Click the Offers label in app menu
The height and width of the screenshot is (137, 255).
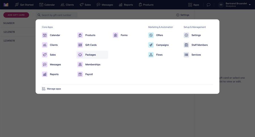[x=159, y=35]
